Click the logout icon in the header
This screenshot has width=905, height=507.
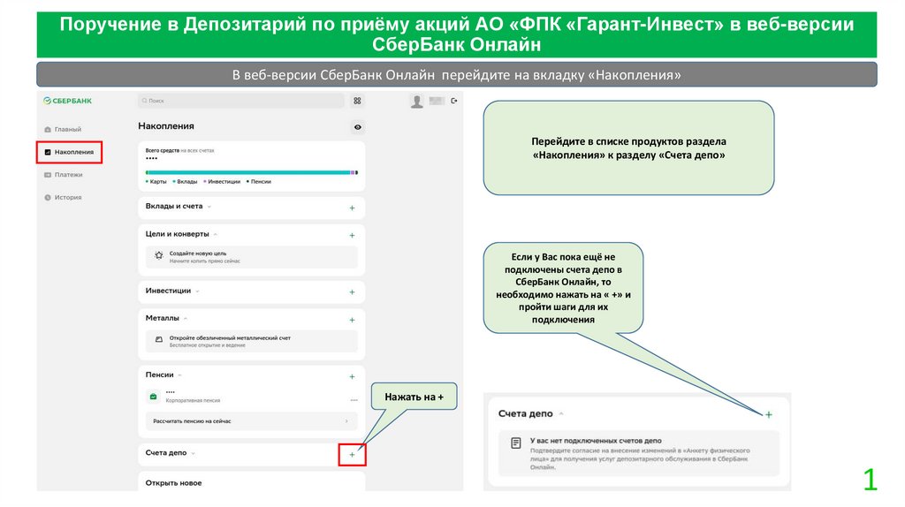pos(454,101)
